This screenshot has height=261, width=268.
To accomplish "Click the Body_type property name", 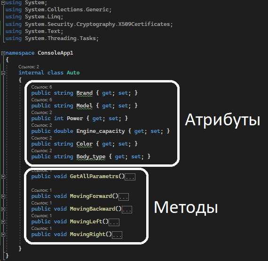I will click(91, 156).
